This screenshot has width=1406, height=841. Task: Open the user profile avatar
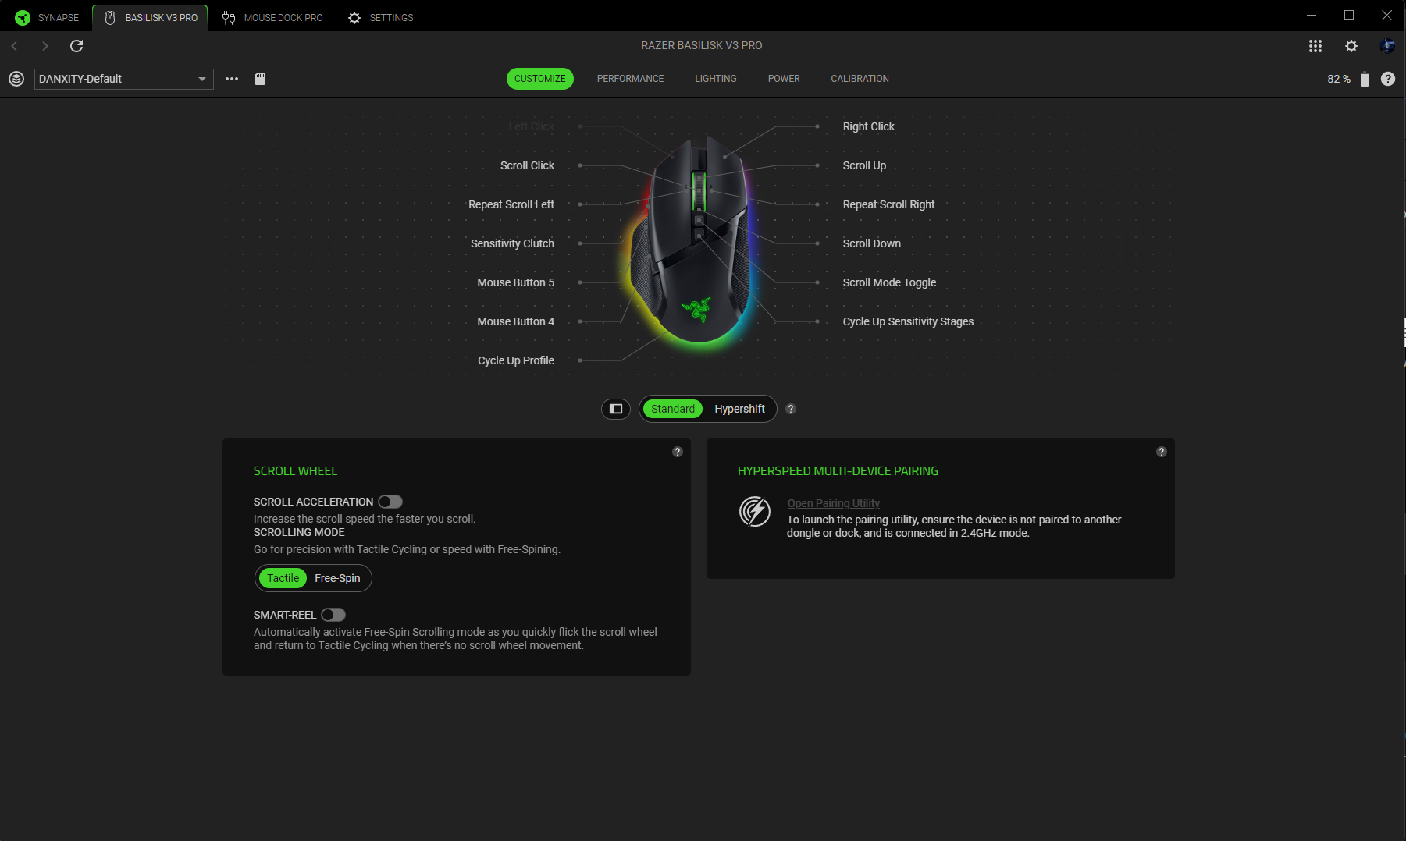pos(1387,46)
